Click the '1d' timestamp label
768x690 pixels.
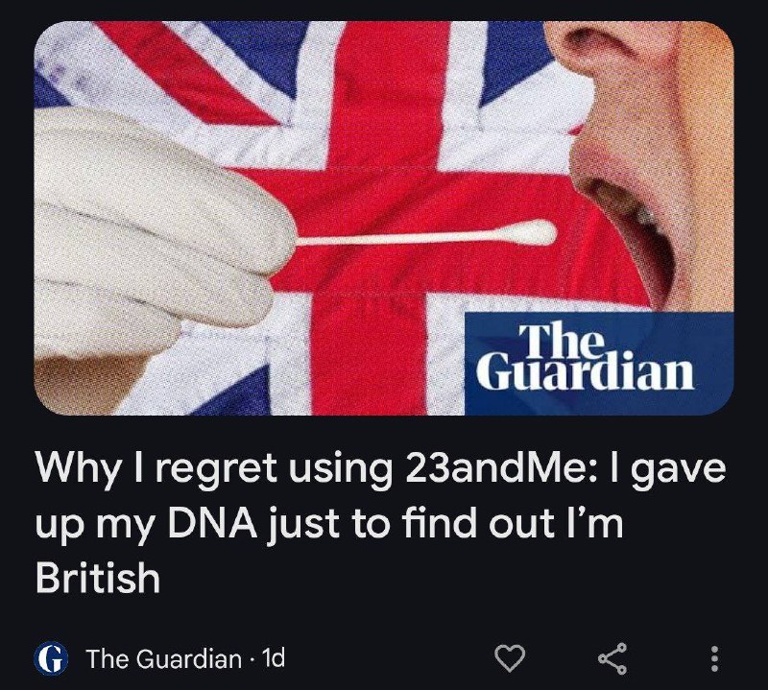(x=274, y=658)
